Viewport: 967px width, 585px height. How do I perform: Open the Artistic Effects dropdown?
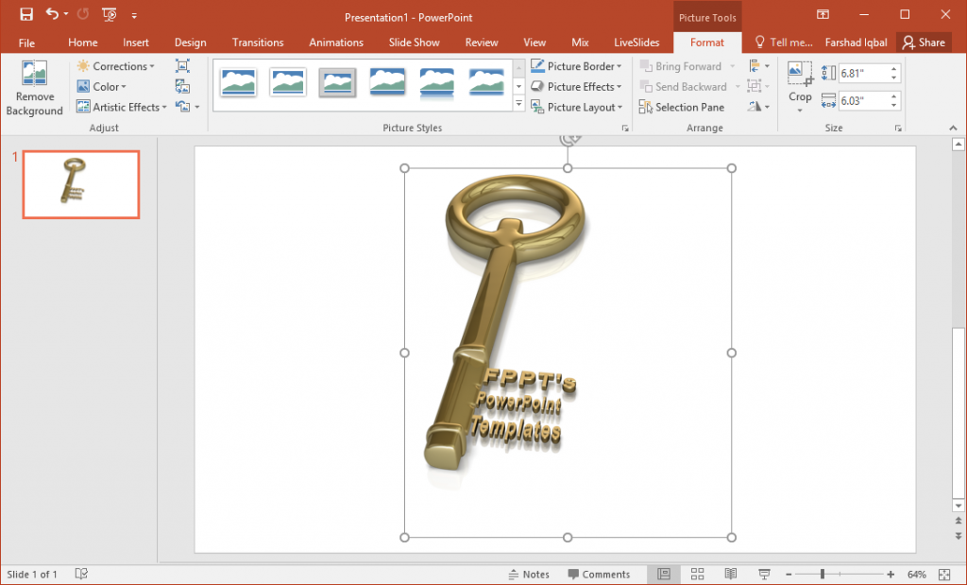pos(121,107)
